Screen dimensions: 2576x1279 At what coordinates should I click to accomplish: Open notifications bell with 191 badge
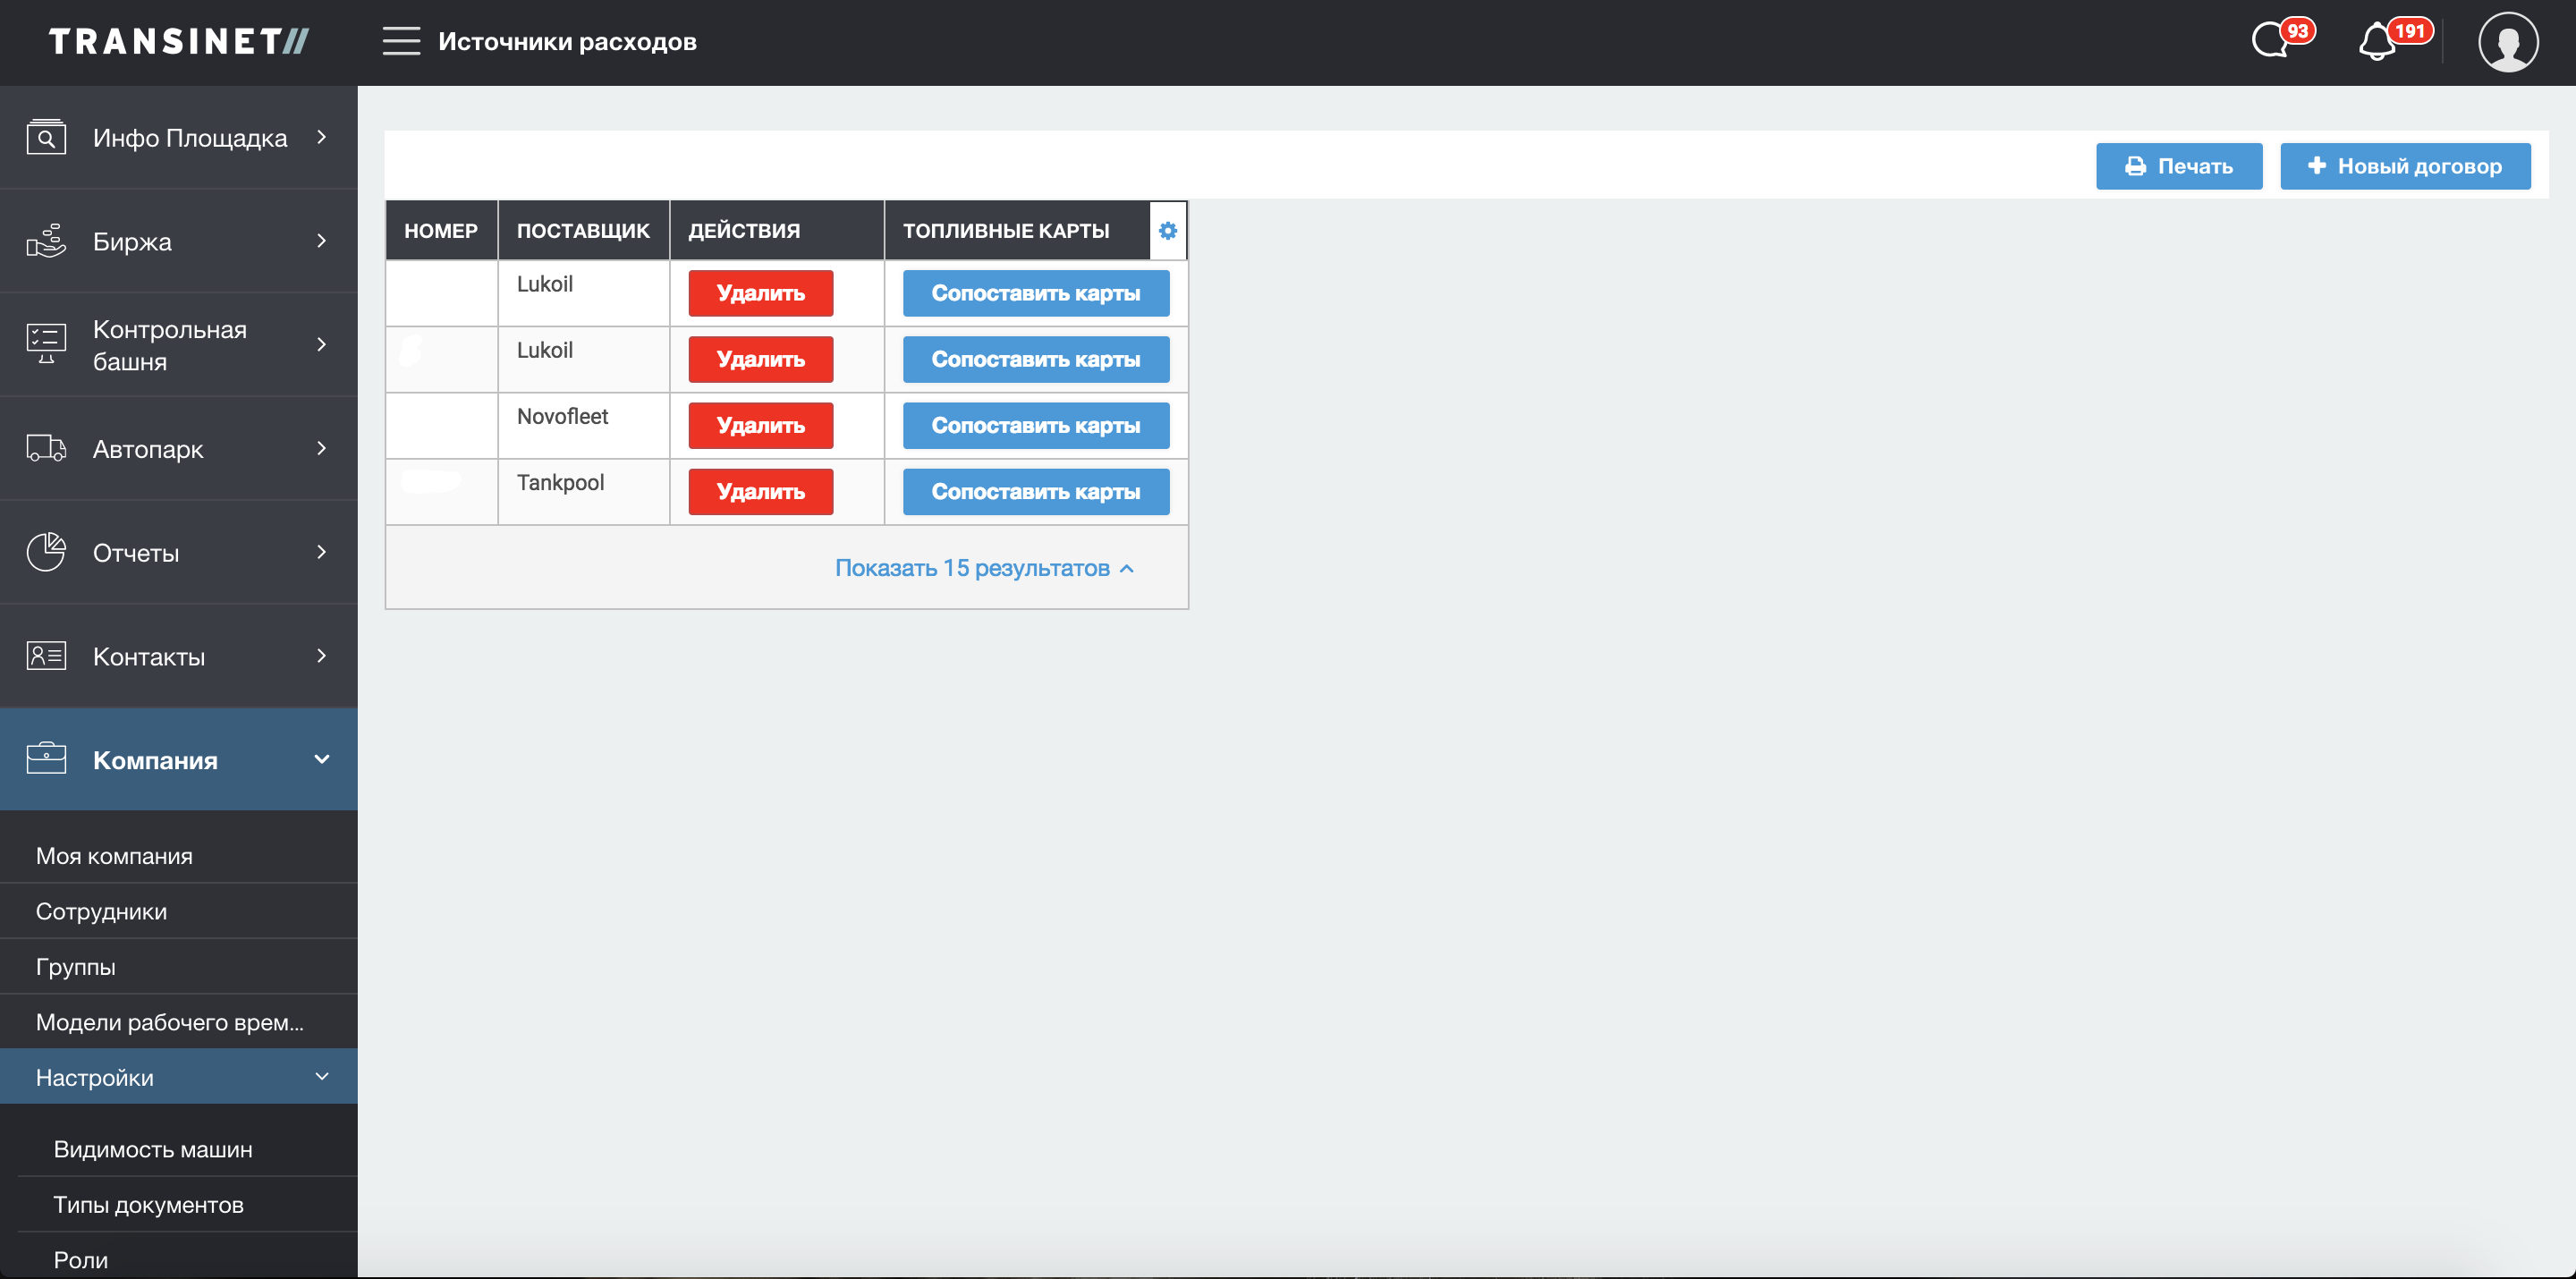(2377, 42)
